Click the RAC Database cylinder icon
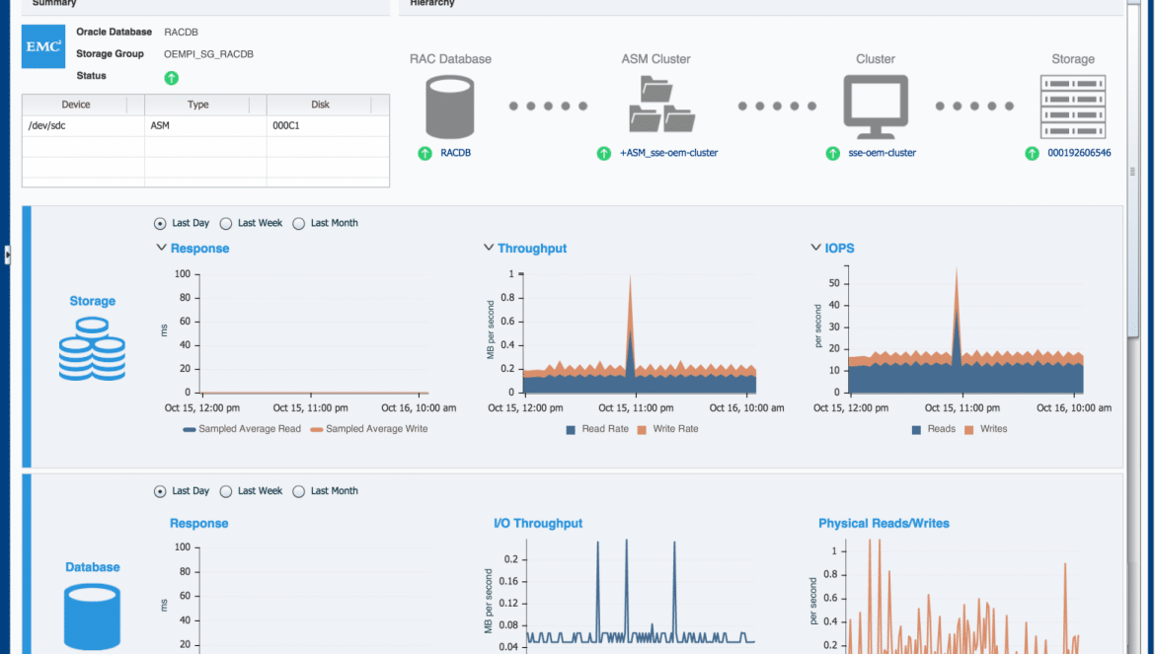1155x654 pixels. pyautogui.click(x=450, y=108)
